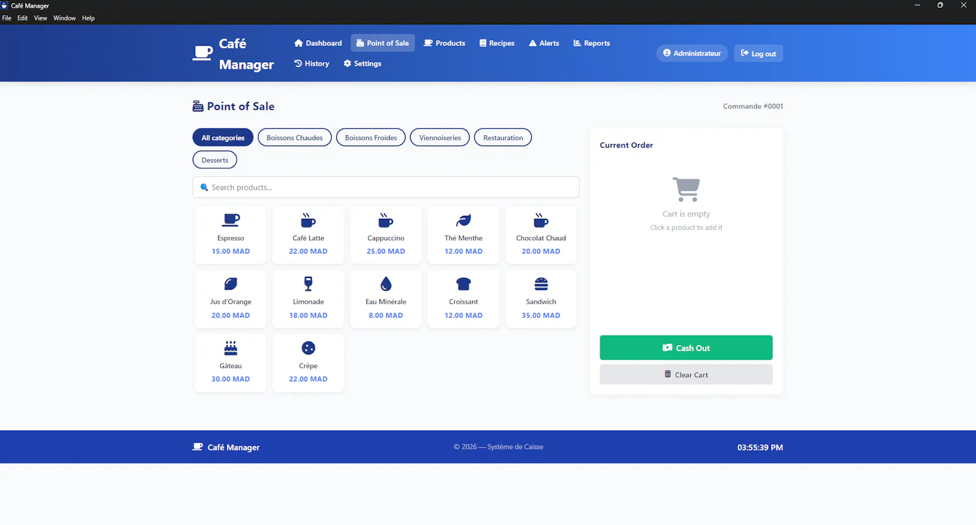Open the Alerts page
The width and height of the screenshot is (976, 525).
pos(544,43)
